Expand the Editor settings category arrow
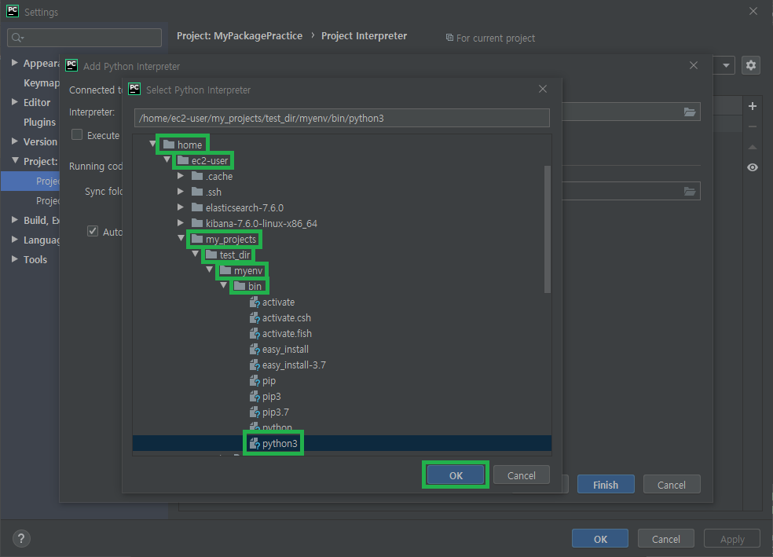The height and width of the screenshot is (557, 773). click(x=15, y=102)
